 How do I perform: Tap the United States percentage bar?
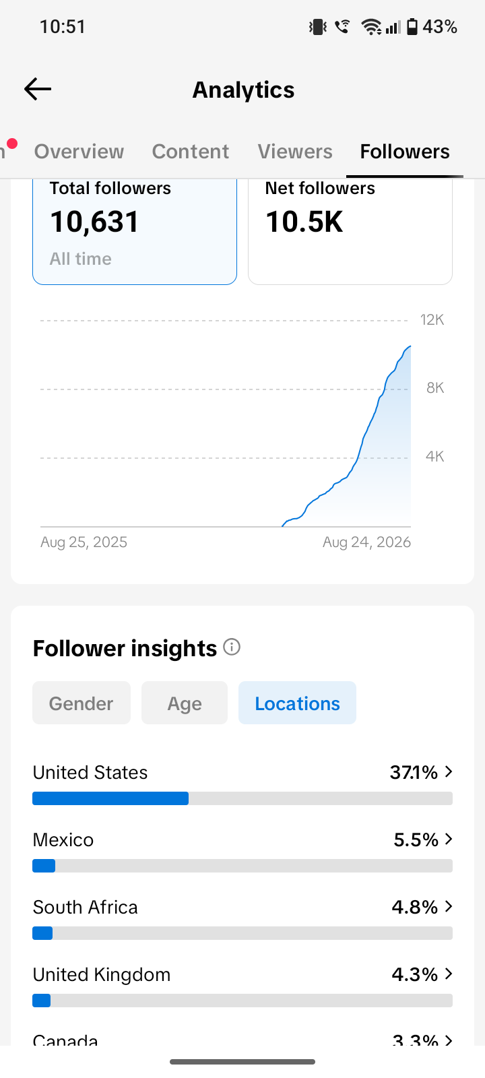tap(243, 798)
